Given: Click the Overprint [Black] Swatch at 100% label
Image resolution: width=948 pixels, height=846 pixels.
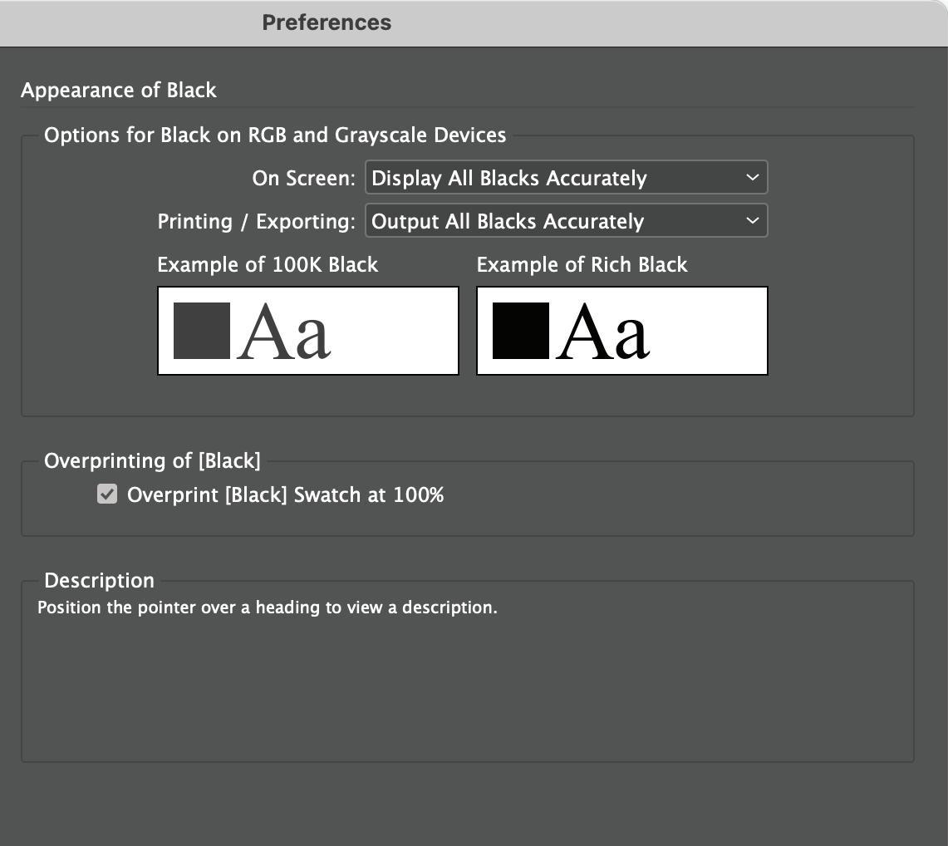Looking at the screenshot, I should [x=285, y=495].
